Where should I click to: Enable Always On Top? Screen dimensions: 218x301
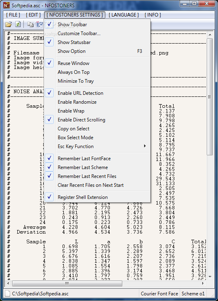click(x=97, y=72)
